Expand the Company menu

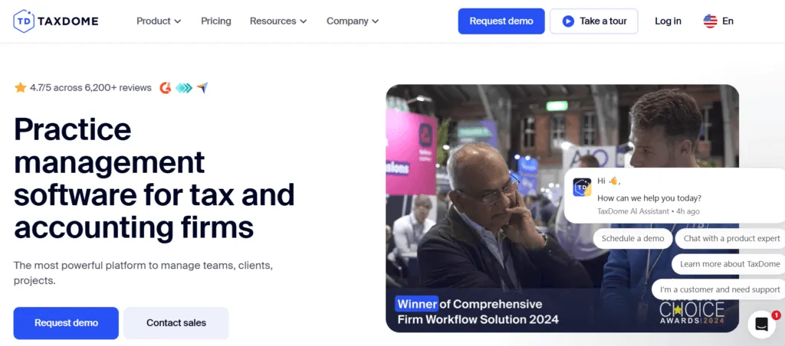click(x=353, y=21)
